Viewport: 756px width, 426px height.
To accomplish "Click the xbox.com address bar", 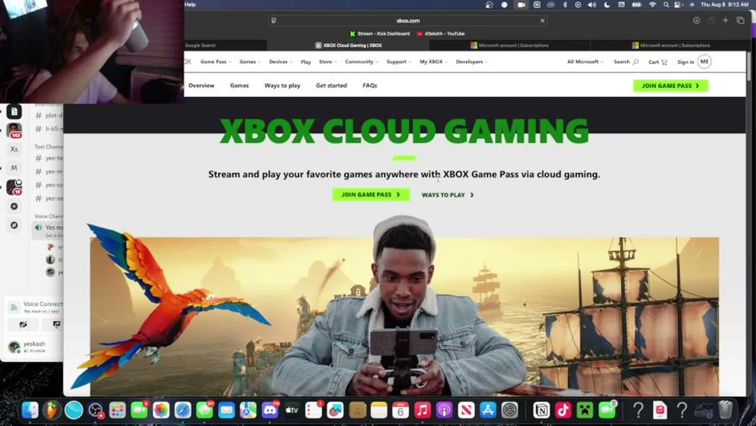I will pos(408,21).
